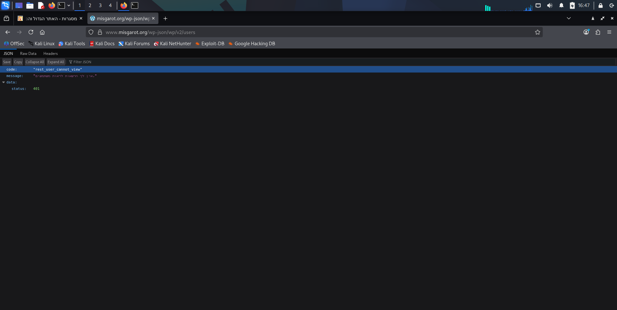617x310 pixels.
Task: Switch to workspace 3
Action: [100, 5]
